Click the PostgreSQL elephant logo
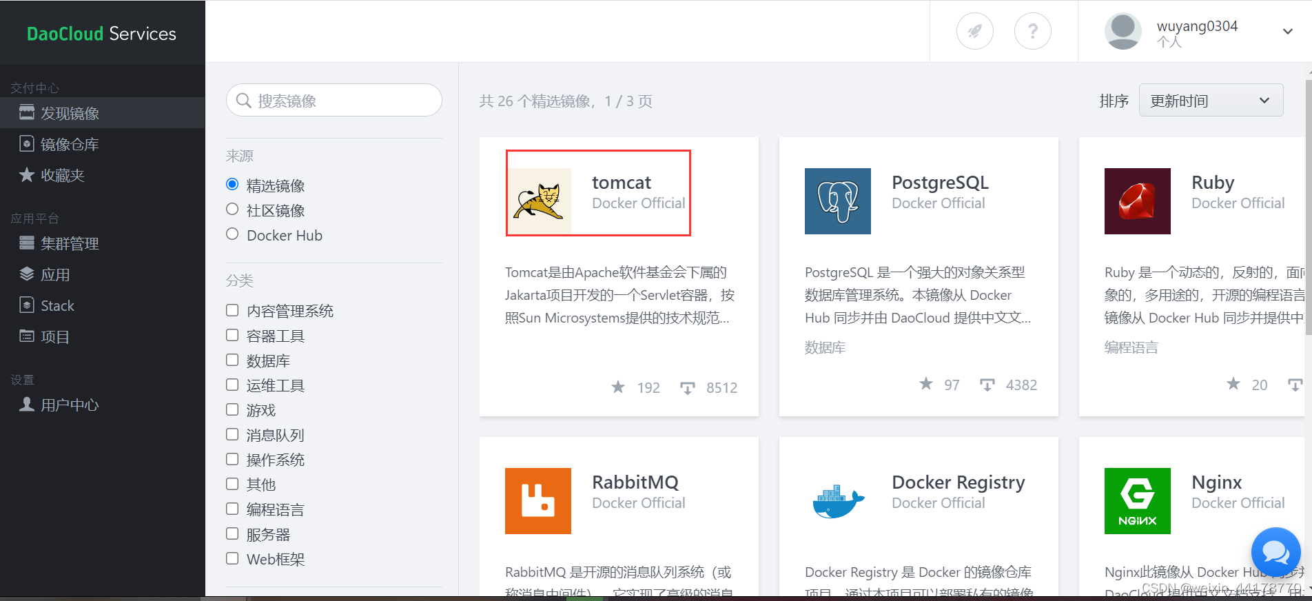 (x=838, y=201)
